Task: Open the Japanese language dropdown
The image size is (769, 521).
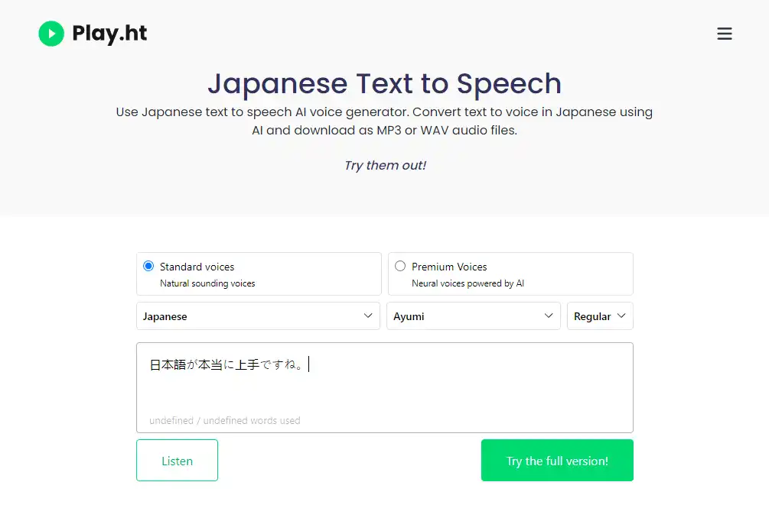Action: [x=258, y=316]
